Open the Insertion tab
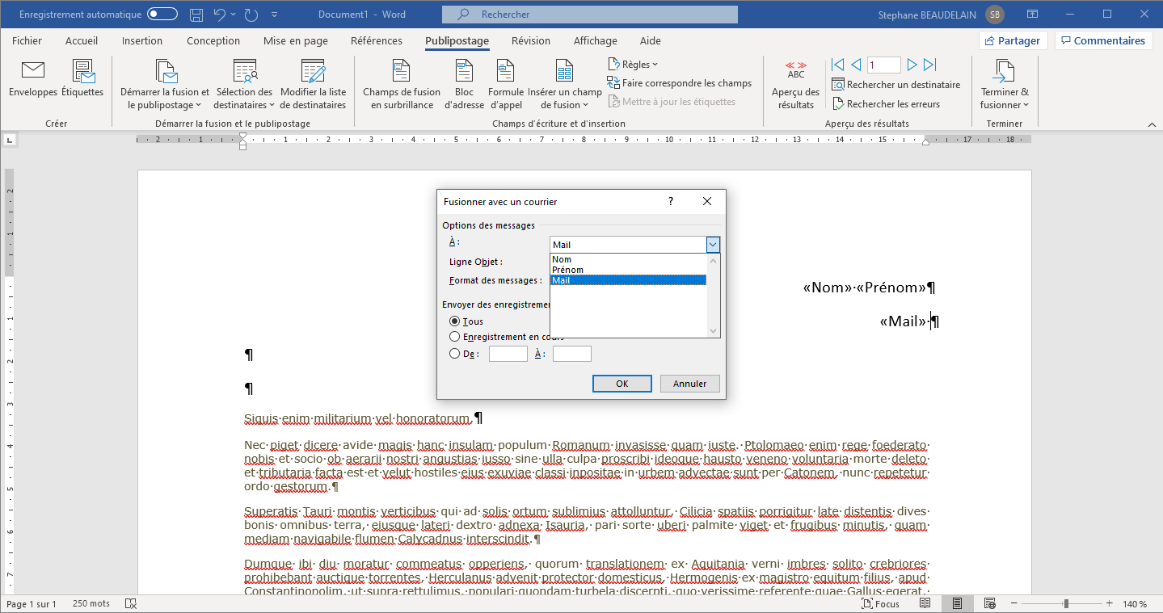 142,41
